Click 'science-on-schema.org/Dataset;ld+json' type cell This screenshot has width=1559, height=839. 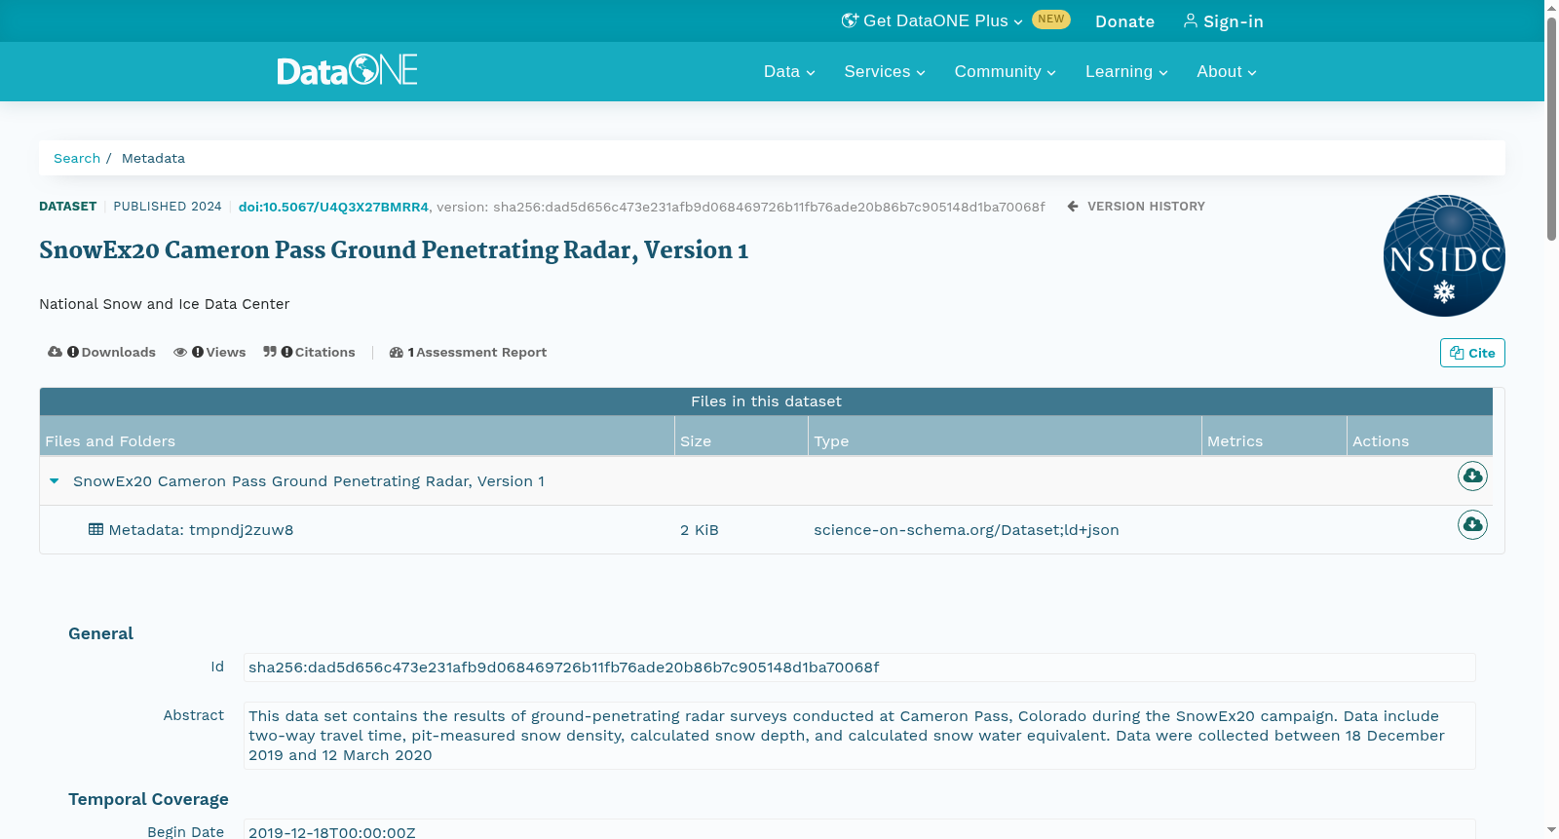967,530
